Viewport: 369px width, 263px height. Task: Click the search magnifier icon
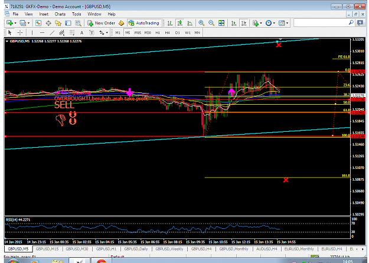(351, 23)
